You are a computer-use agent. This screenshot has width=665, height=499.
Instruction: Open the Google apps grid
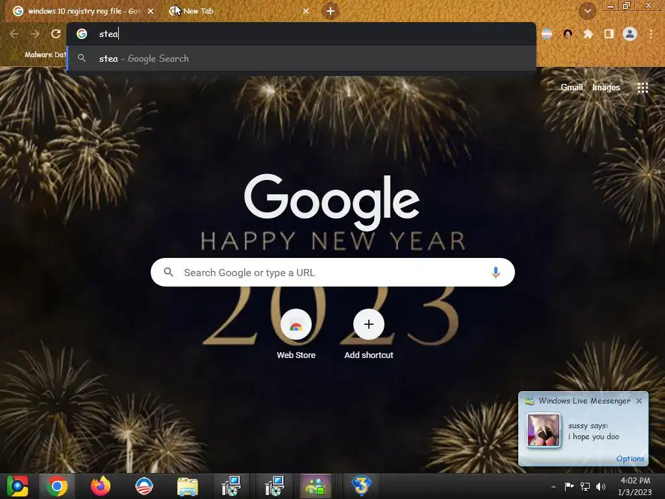[643, 88]
